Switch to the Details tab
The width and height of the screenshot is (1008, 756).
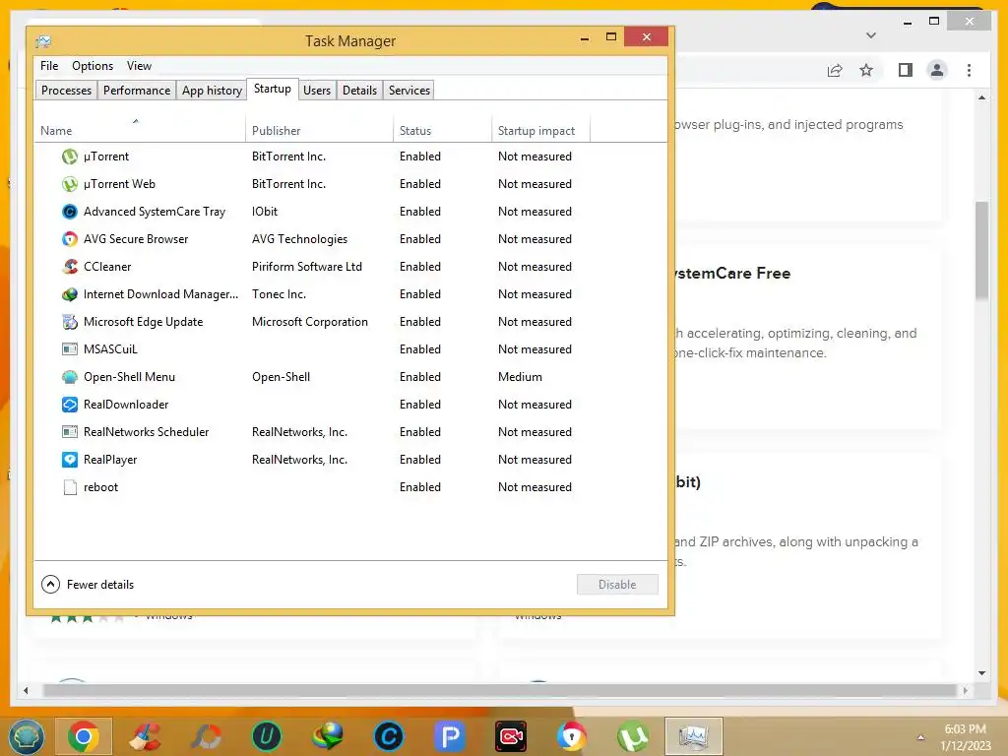click(x=359, y=90)
